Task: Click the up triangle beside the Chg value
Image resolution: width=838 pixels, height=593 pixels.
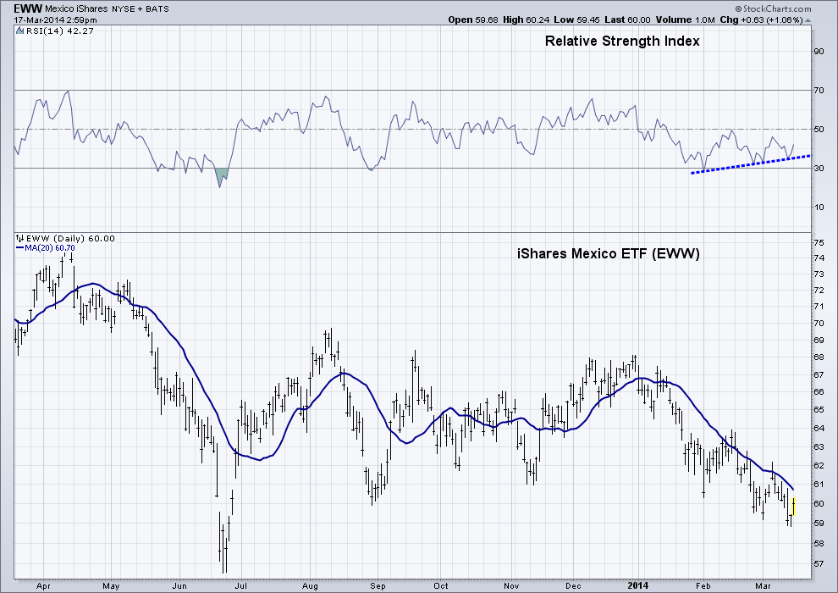Action: (808, 20)
